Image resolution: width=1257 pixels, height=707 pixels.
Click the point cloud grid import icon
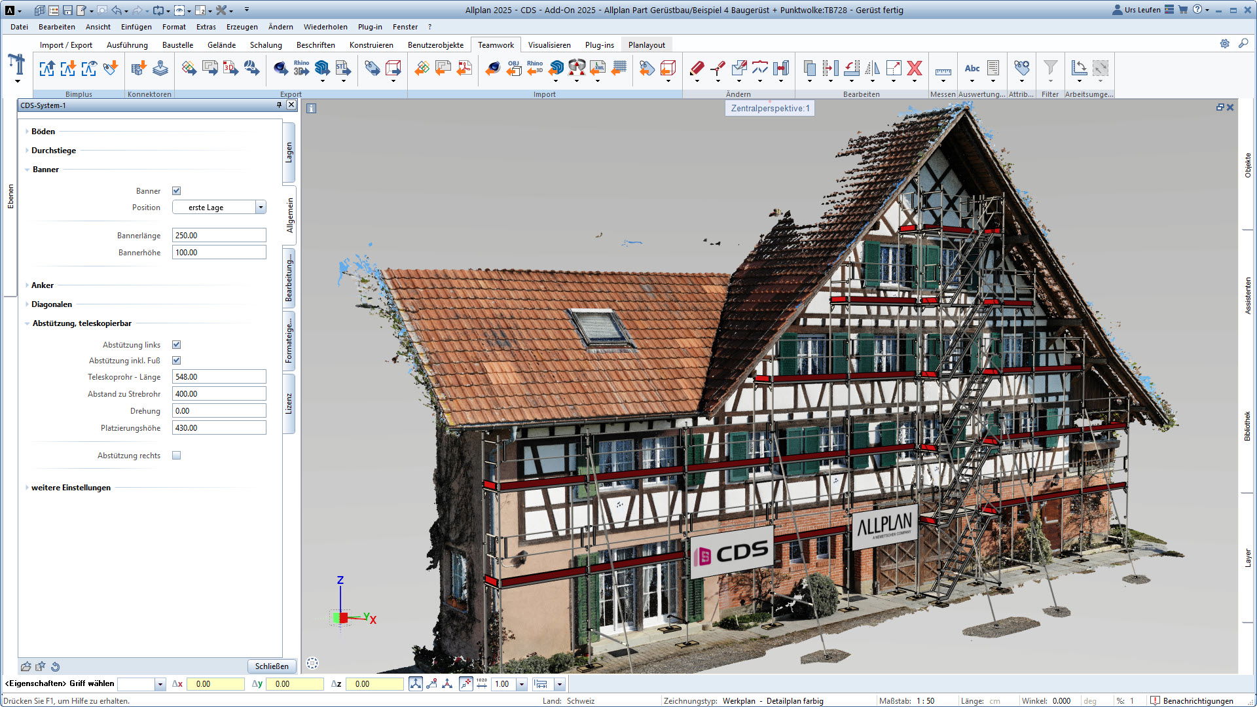point(619,68)
